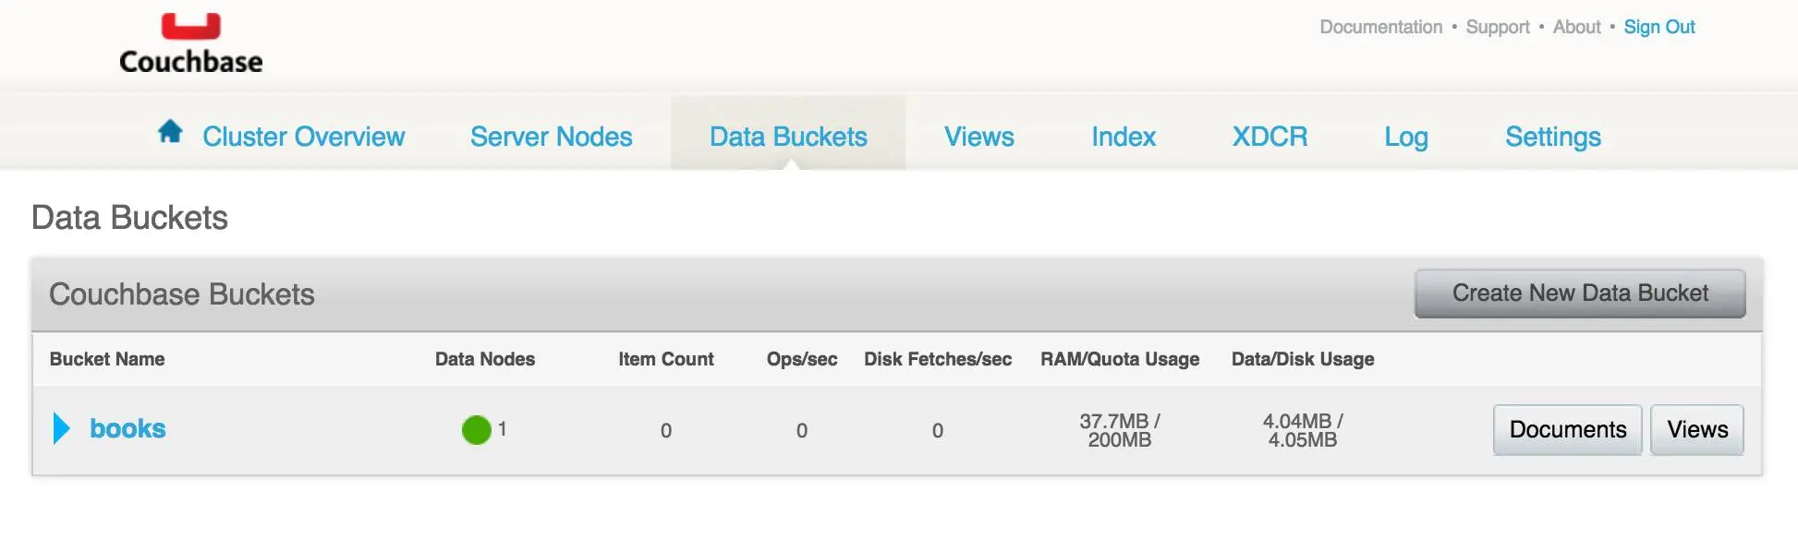Expand the books bucket row triangle
Screen dimensions: 1798x539
click(x=62, y=428)
